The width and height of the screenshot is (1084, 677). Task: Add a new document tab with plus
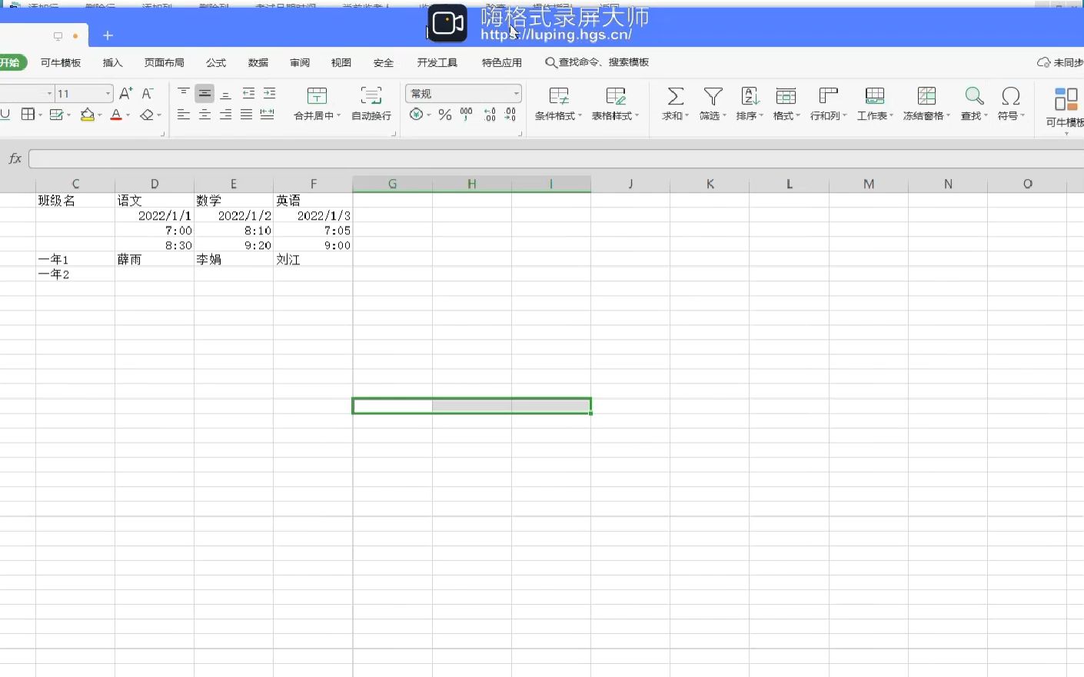pos(108,35)
